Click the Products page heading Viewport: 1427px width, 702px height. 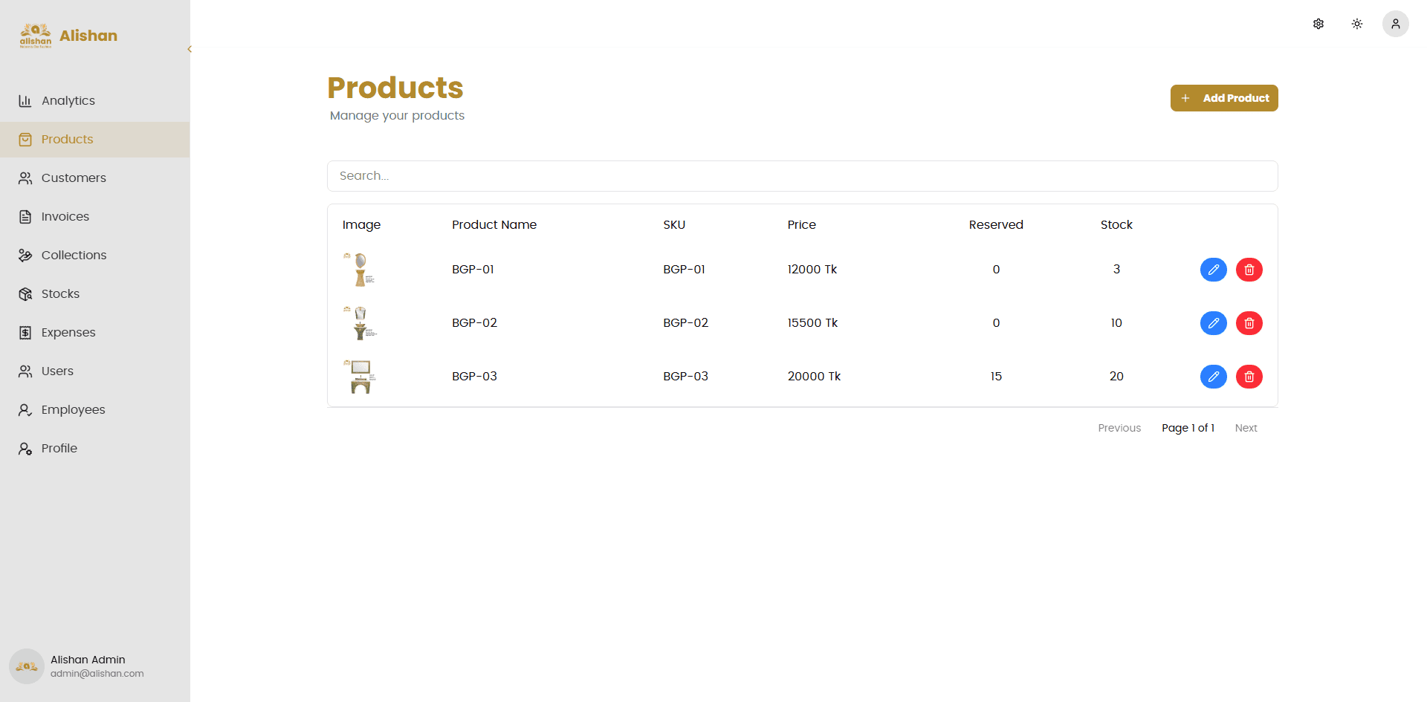click(x=395, y=88)
